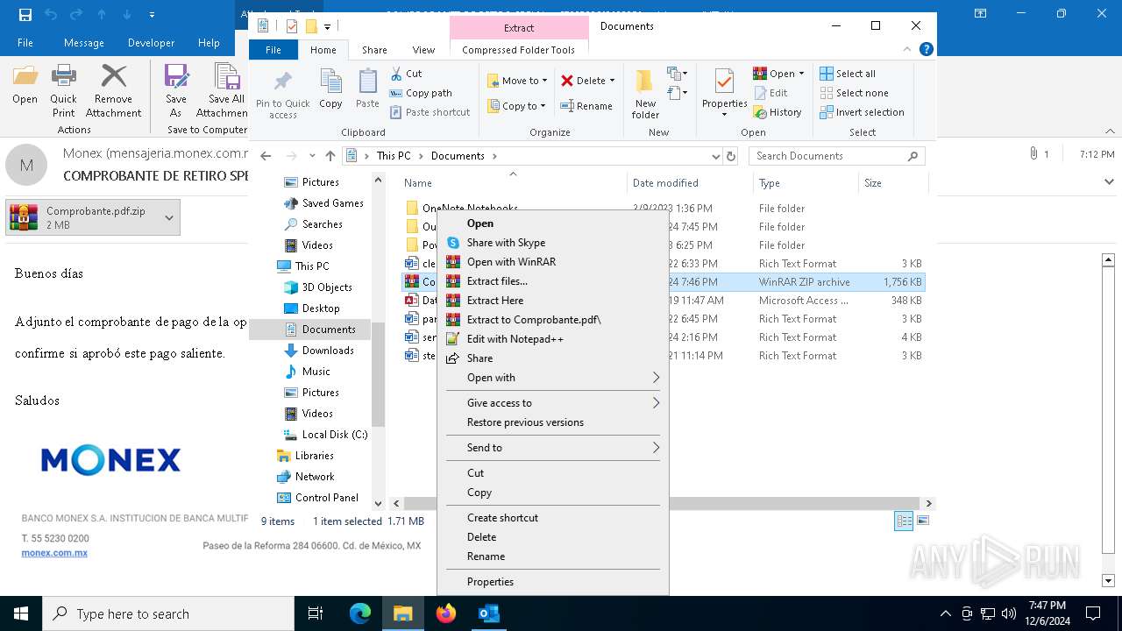
Task: Select Edit with Notepad++
Action: pyautogui.click(x=553, y=339)
